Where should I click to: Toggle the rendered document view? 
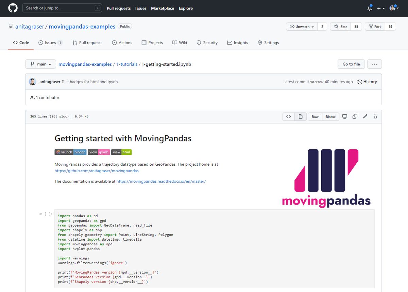pos(301,116)
